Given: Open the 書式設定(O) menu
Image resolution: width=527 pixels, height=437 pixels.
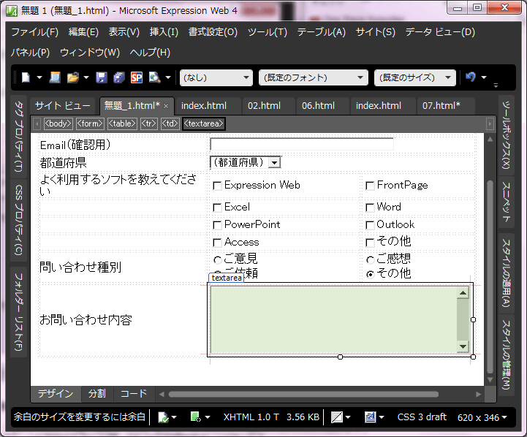Looking at the screenshot, I should (x=213, y=32).
